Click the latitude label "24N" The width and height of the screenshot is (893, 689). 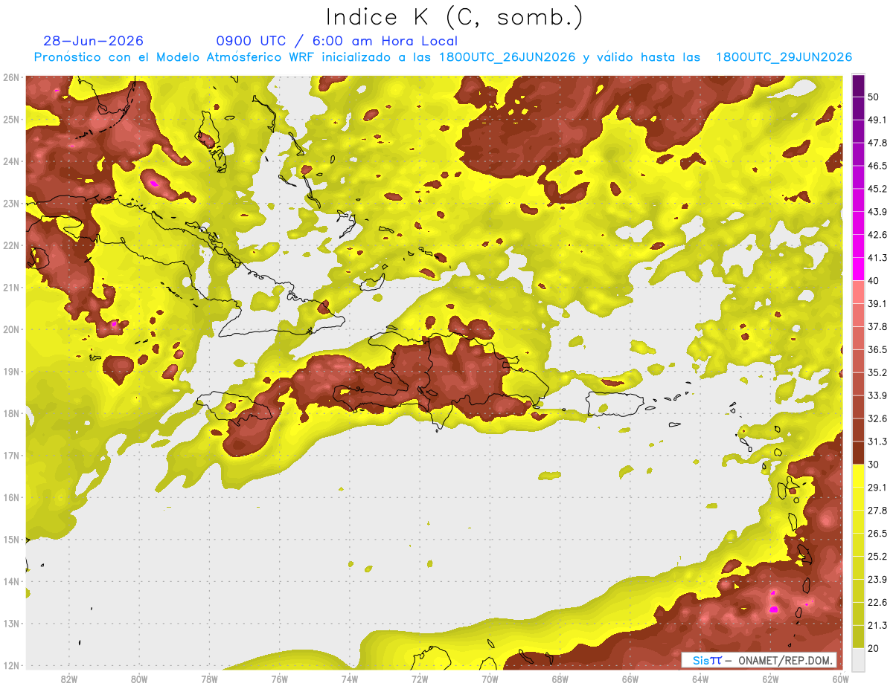10,161
